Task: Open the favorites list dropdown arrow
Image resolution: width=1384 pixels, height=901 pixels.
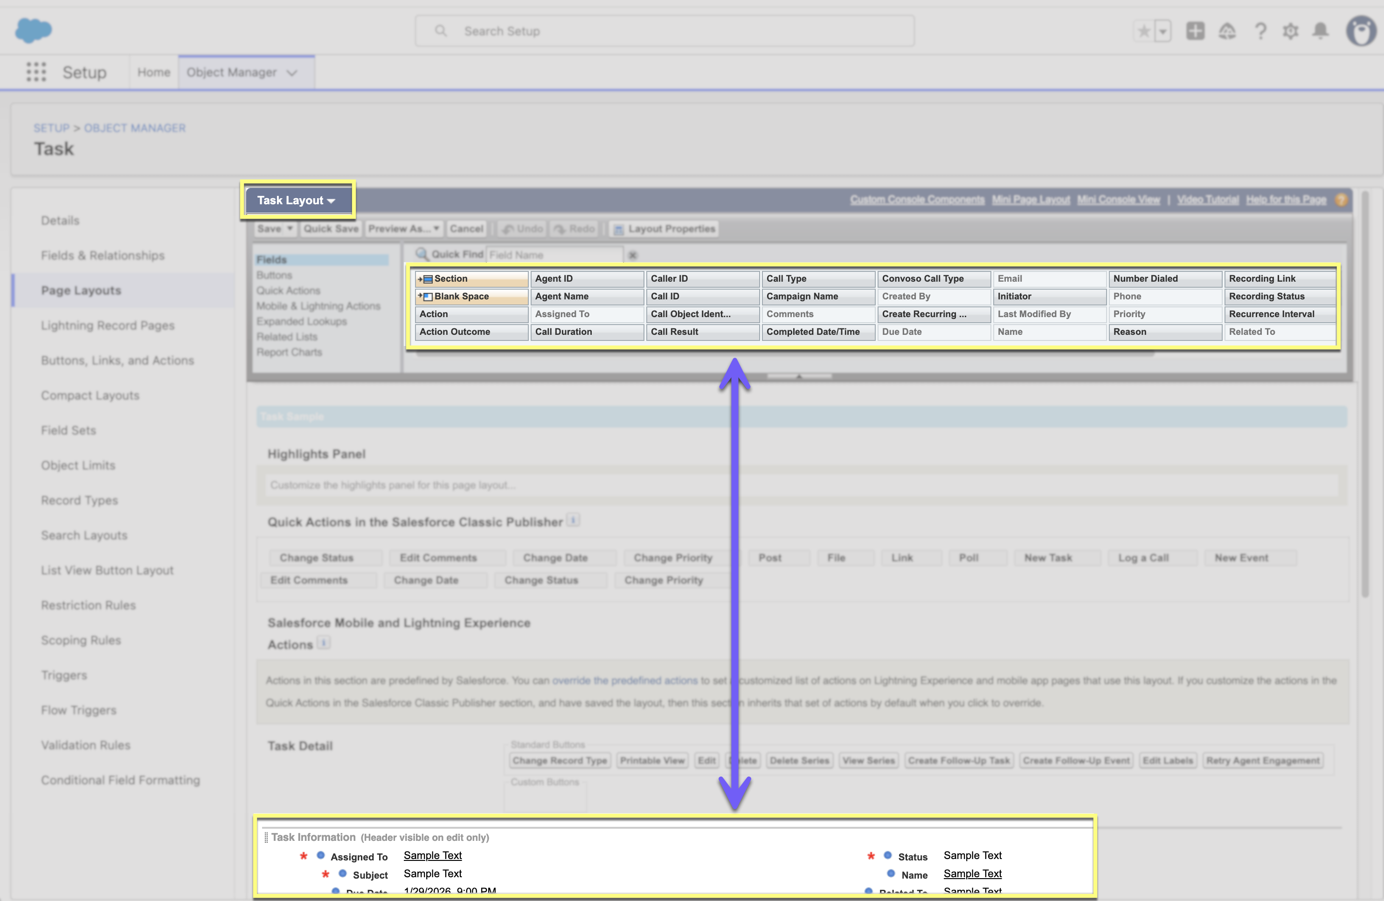Action: point(1163,31)
